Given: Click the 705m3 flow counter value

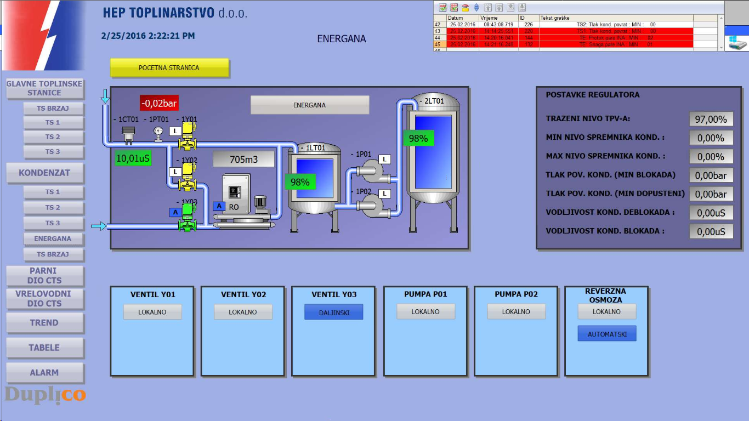Looking at the screenshot, I should click(x=244, y=160).
